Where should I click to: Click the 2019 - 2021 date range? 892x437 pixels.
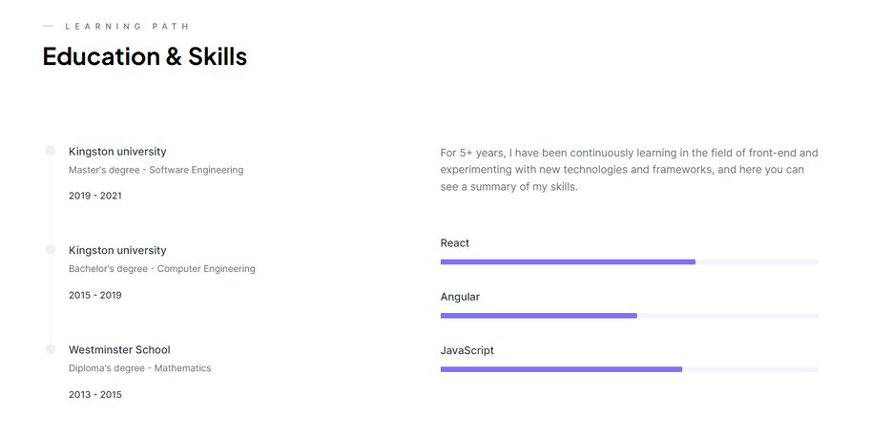95,196
